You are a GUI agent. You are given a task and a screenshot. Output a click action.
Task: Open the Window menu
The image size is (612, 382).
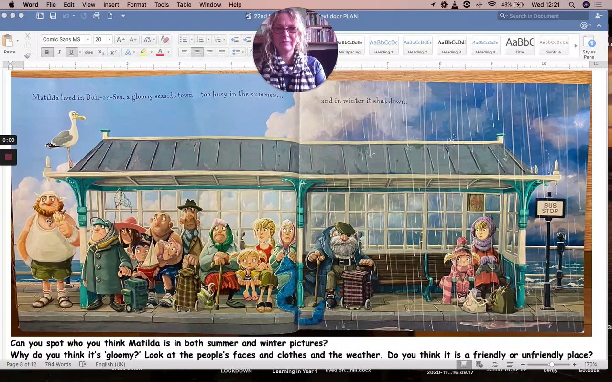(210, 5)
